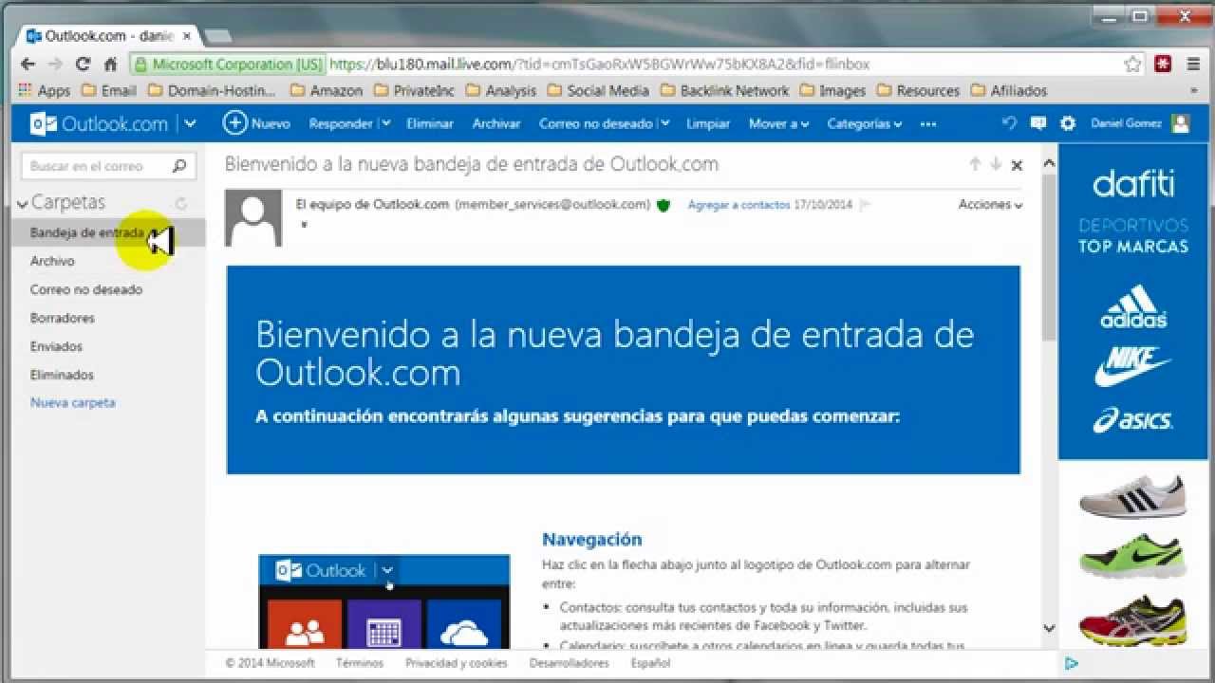Viewport: 1215px width, 683px height.
Task: Open the Outlook app switcher arrow
Action: click(x=191, y=123)
